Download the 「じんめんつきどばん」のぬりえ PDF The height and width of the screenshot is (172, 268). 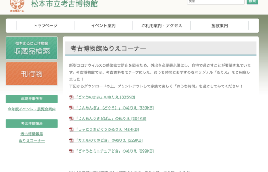(x=110, y=119)
